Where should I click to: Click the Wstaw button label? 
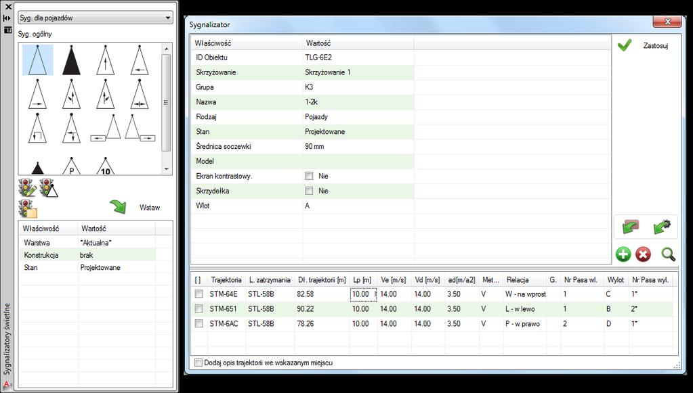pyautogui.click(x=150, y=207)
